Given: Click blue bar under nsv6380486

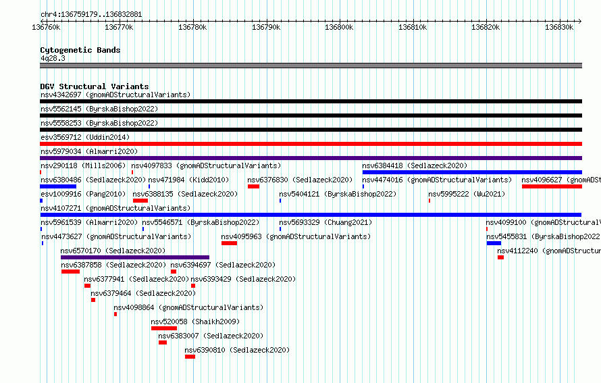Looking at the screenshot, I should (x=58, y=186).
